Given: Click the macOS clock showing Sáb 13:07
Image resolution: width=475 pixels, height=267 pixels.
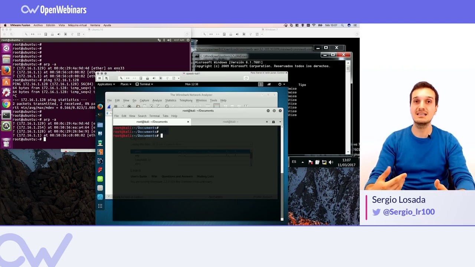Looking at the screenshot, I should pos(331,25).
